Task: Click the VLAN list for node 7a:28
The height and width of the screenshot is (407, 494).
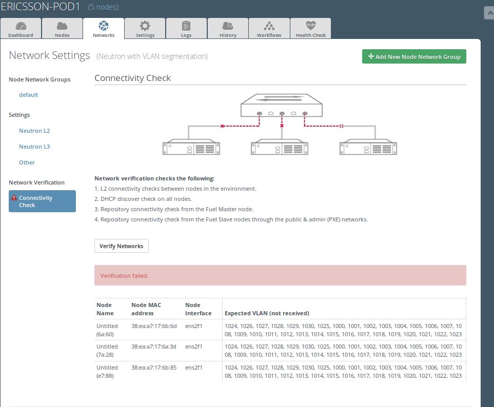Action: point(343,350)
